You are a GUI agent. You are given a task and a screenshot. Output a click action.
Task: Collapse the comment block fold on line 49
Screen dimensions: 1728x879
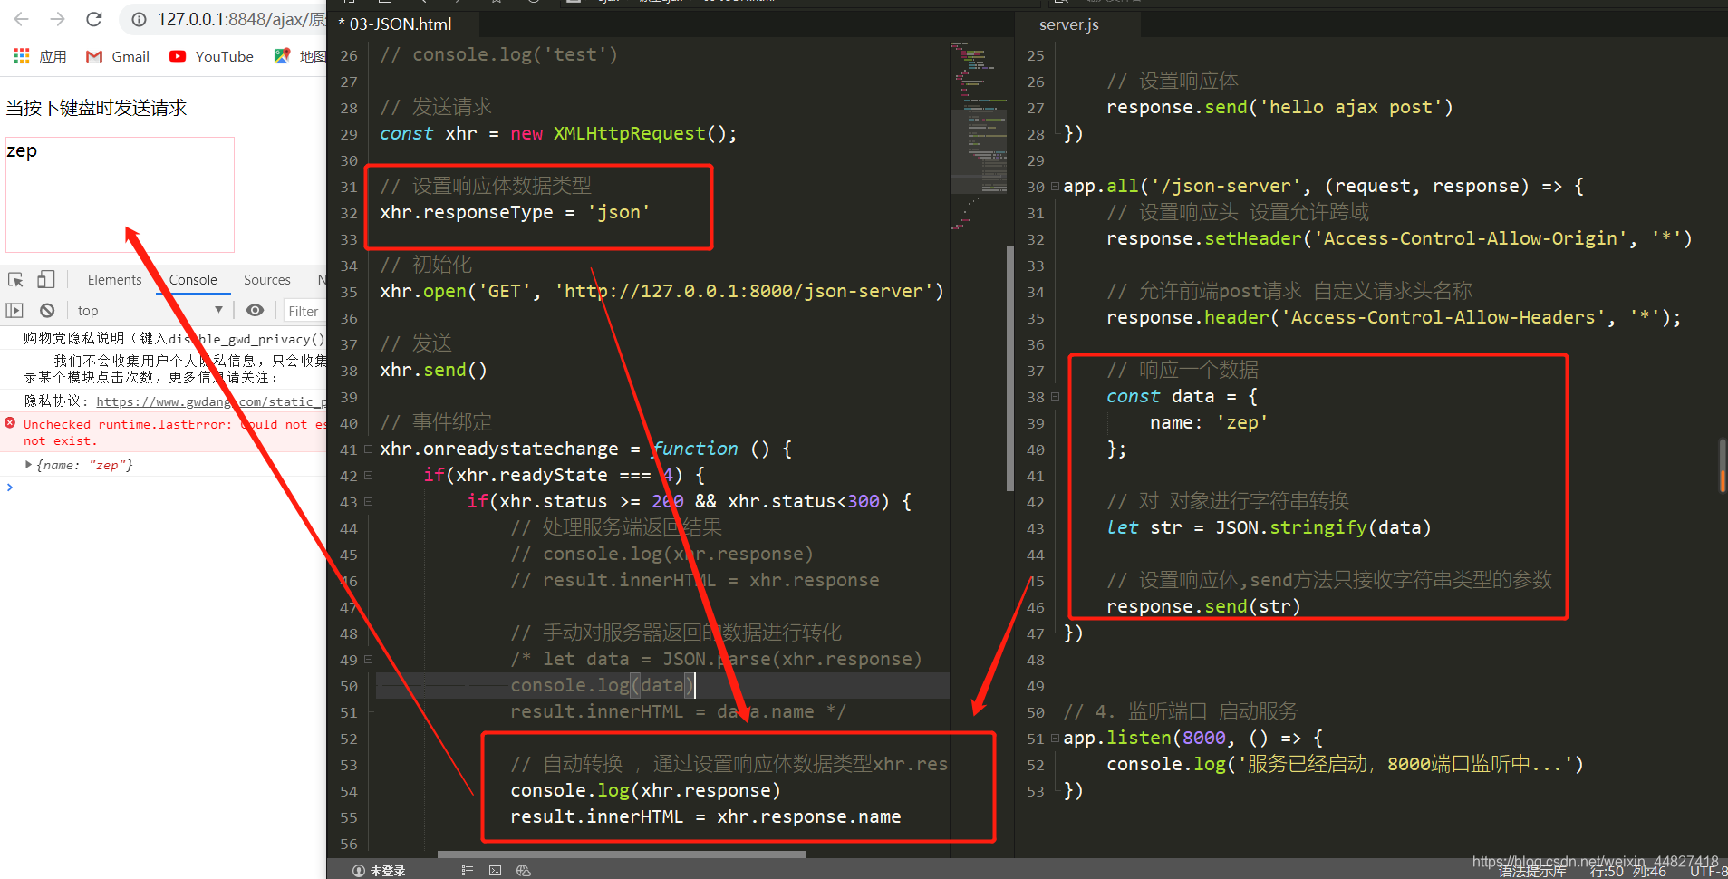368,659
